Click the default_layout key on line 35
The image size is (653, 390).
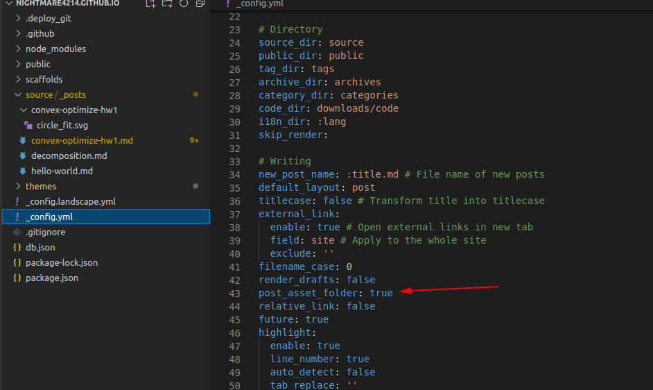[x=299, y=187]
